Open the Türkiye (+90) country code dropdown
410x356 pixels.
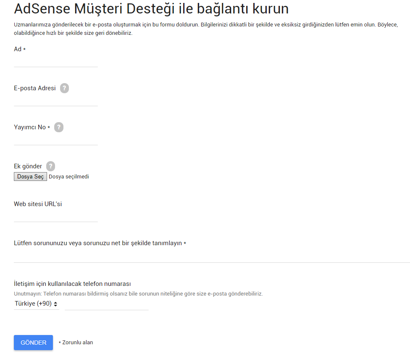click(37, 304)
